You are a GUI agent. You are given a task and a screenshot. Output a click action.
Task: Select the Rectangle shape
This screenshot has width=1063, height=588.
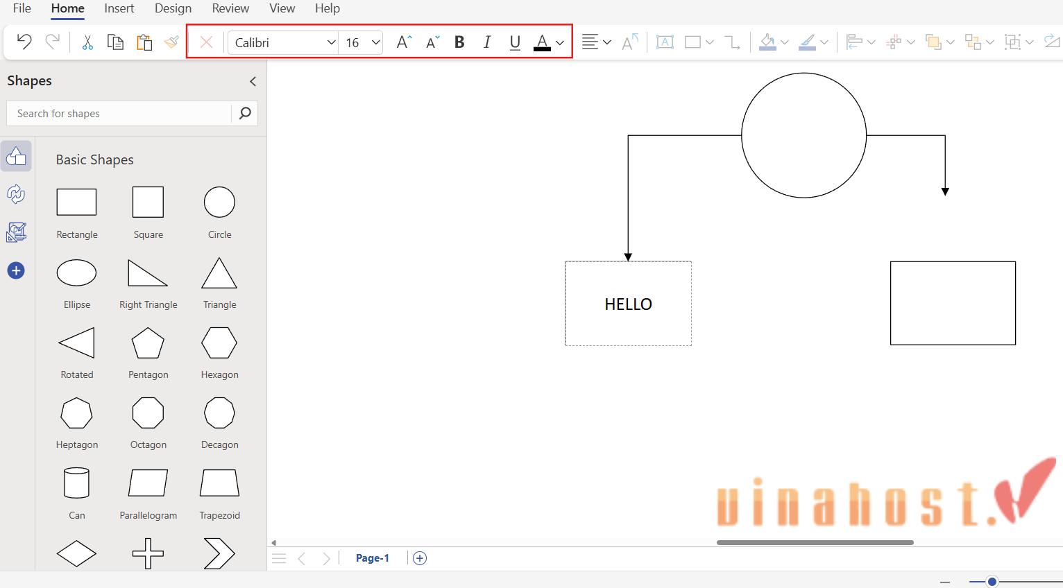click(x=76, y=202)
